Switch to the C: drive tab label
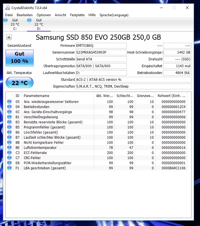The image size is (200, 226). click(15, 29)
